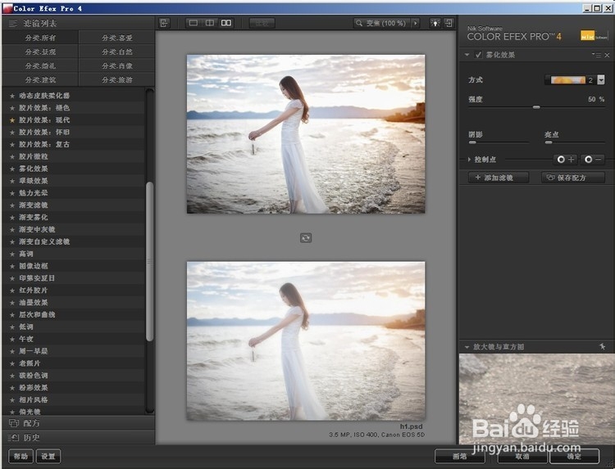Image resolution: width=615 pixels, height=469 pixels.
Task: Swap the before and after previews
Action: click(x=306, y=237)
